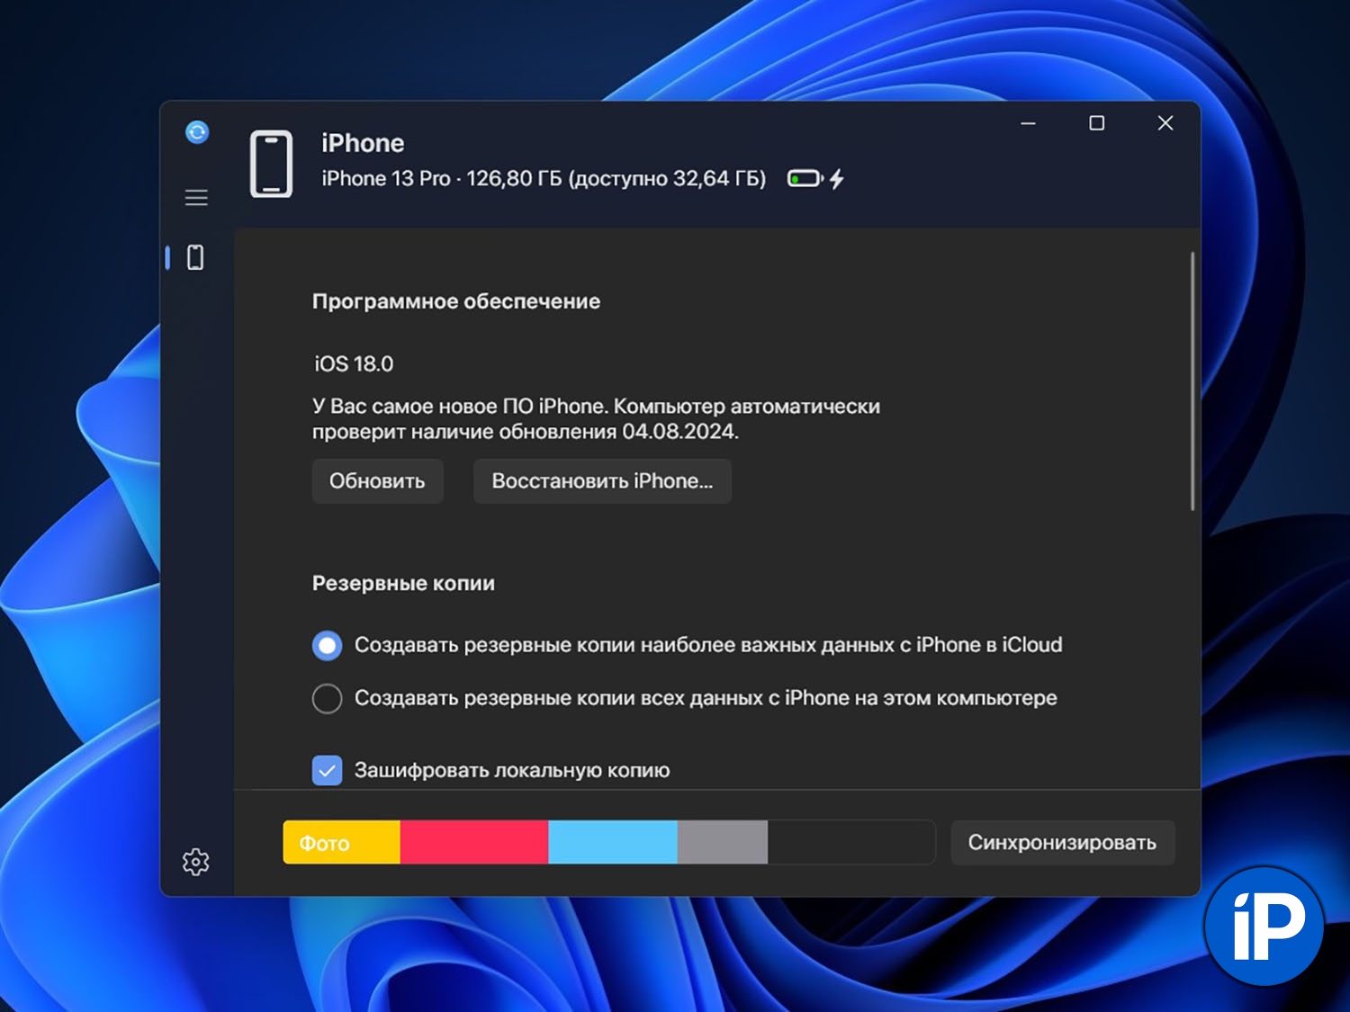Click the Обновить button
1350x1012 pixels.
377,481
